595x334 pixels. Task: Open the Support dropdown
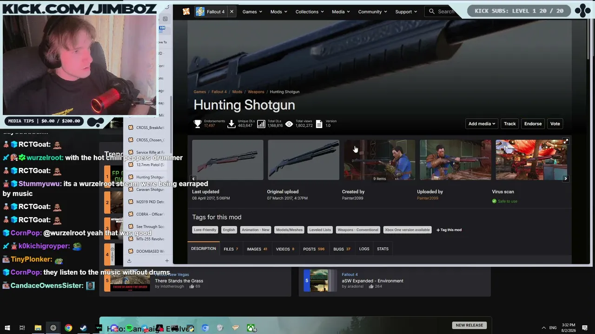(406, 12)
